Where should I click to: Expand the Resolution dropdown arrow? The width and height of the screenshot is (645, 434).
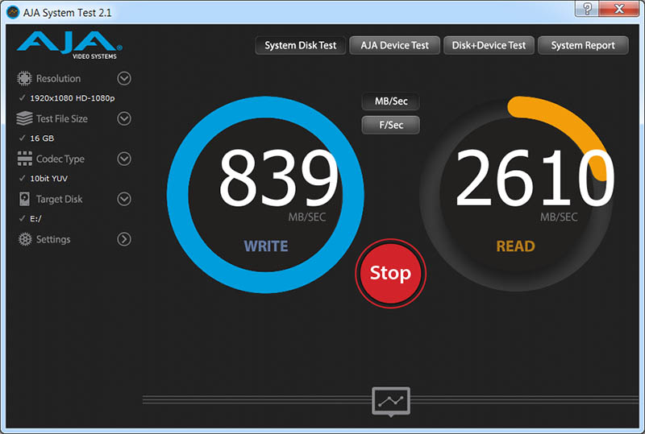[x=124, y=78]
